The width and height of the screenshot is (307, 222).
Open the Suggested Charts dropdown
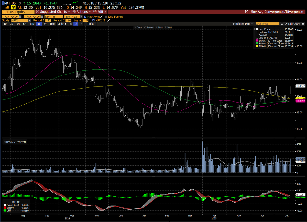53,12
